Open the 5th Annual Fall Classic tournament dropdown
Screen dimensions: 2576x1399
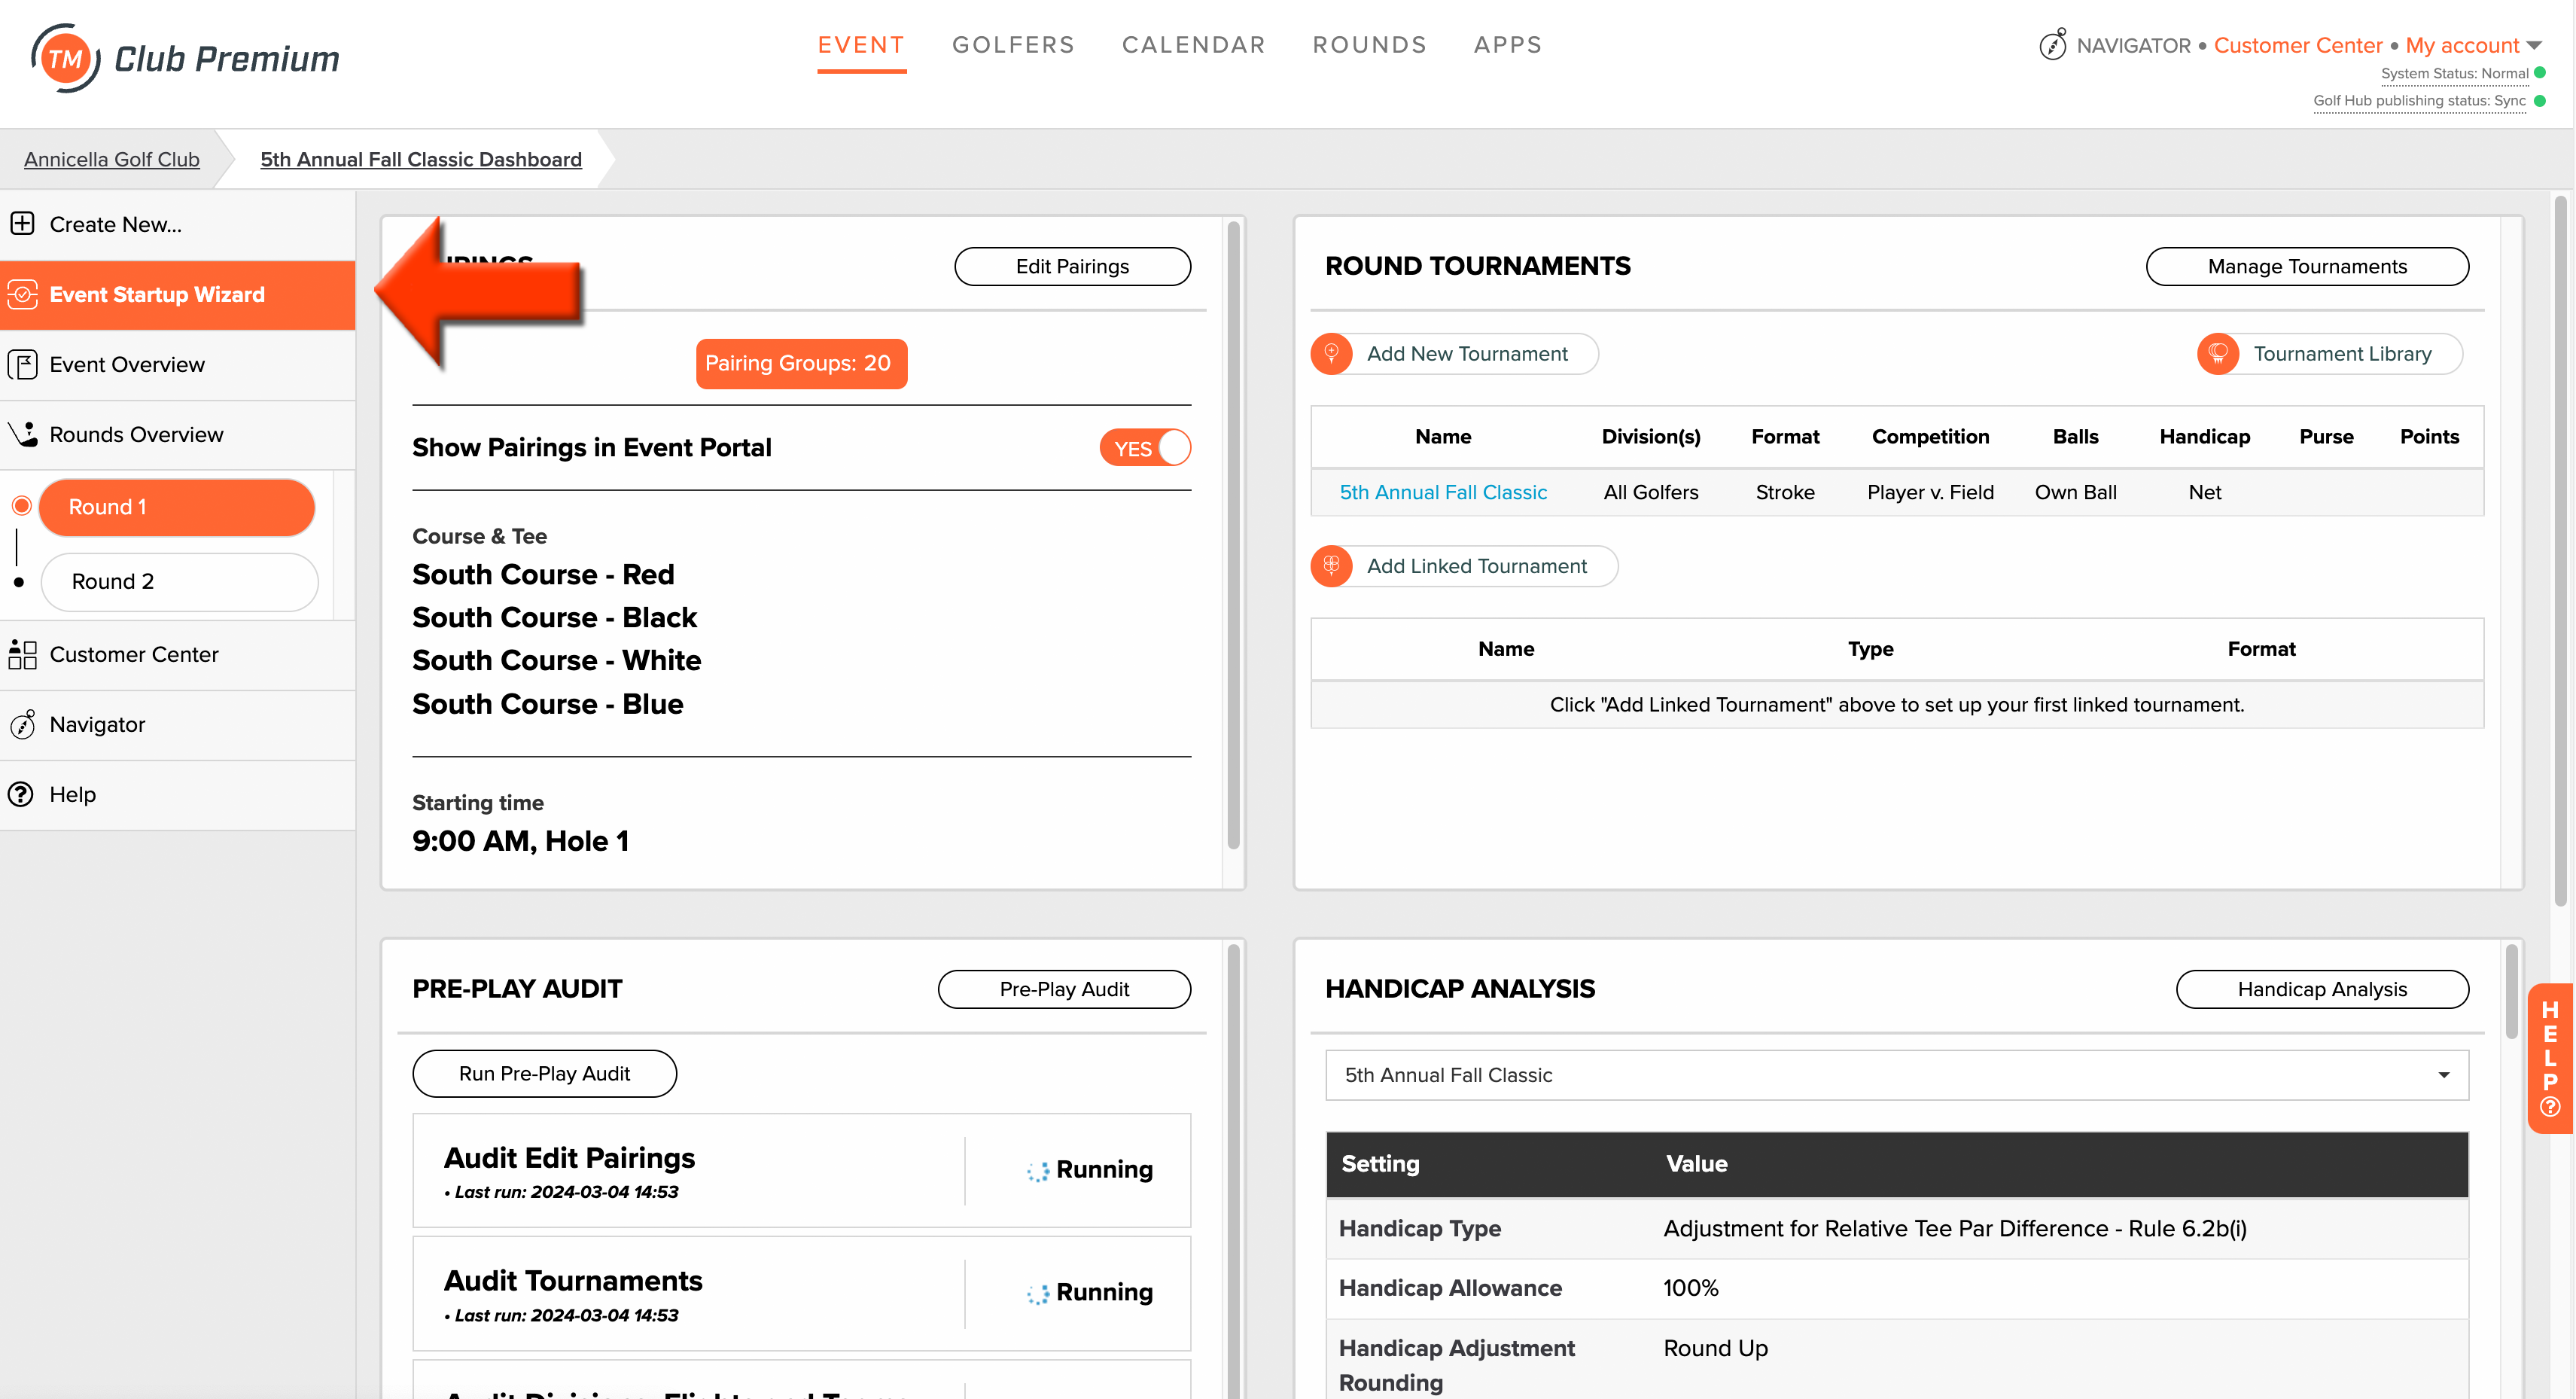[x=1896, y=1075]
